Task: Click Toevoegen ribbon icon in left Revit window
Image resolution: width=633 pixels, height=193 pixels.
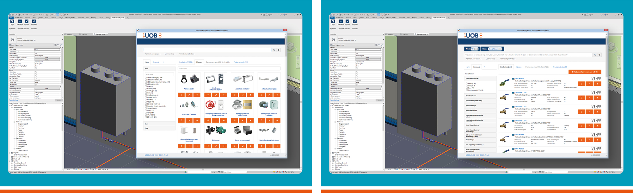Action: click(x=20, y=21)
